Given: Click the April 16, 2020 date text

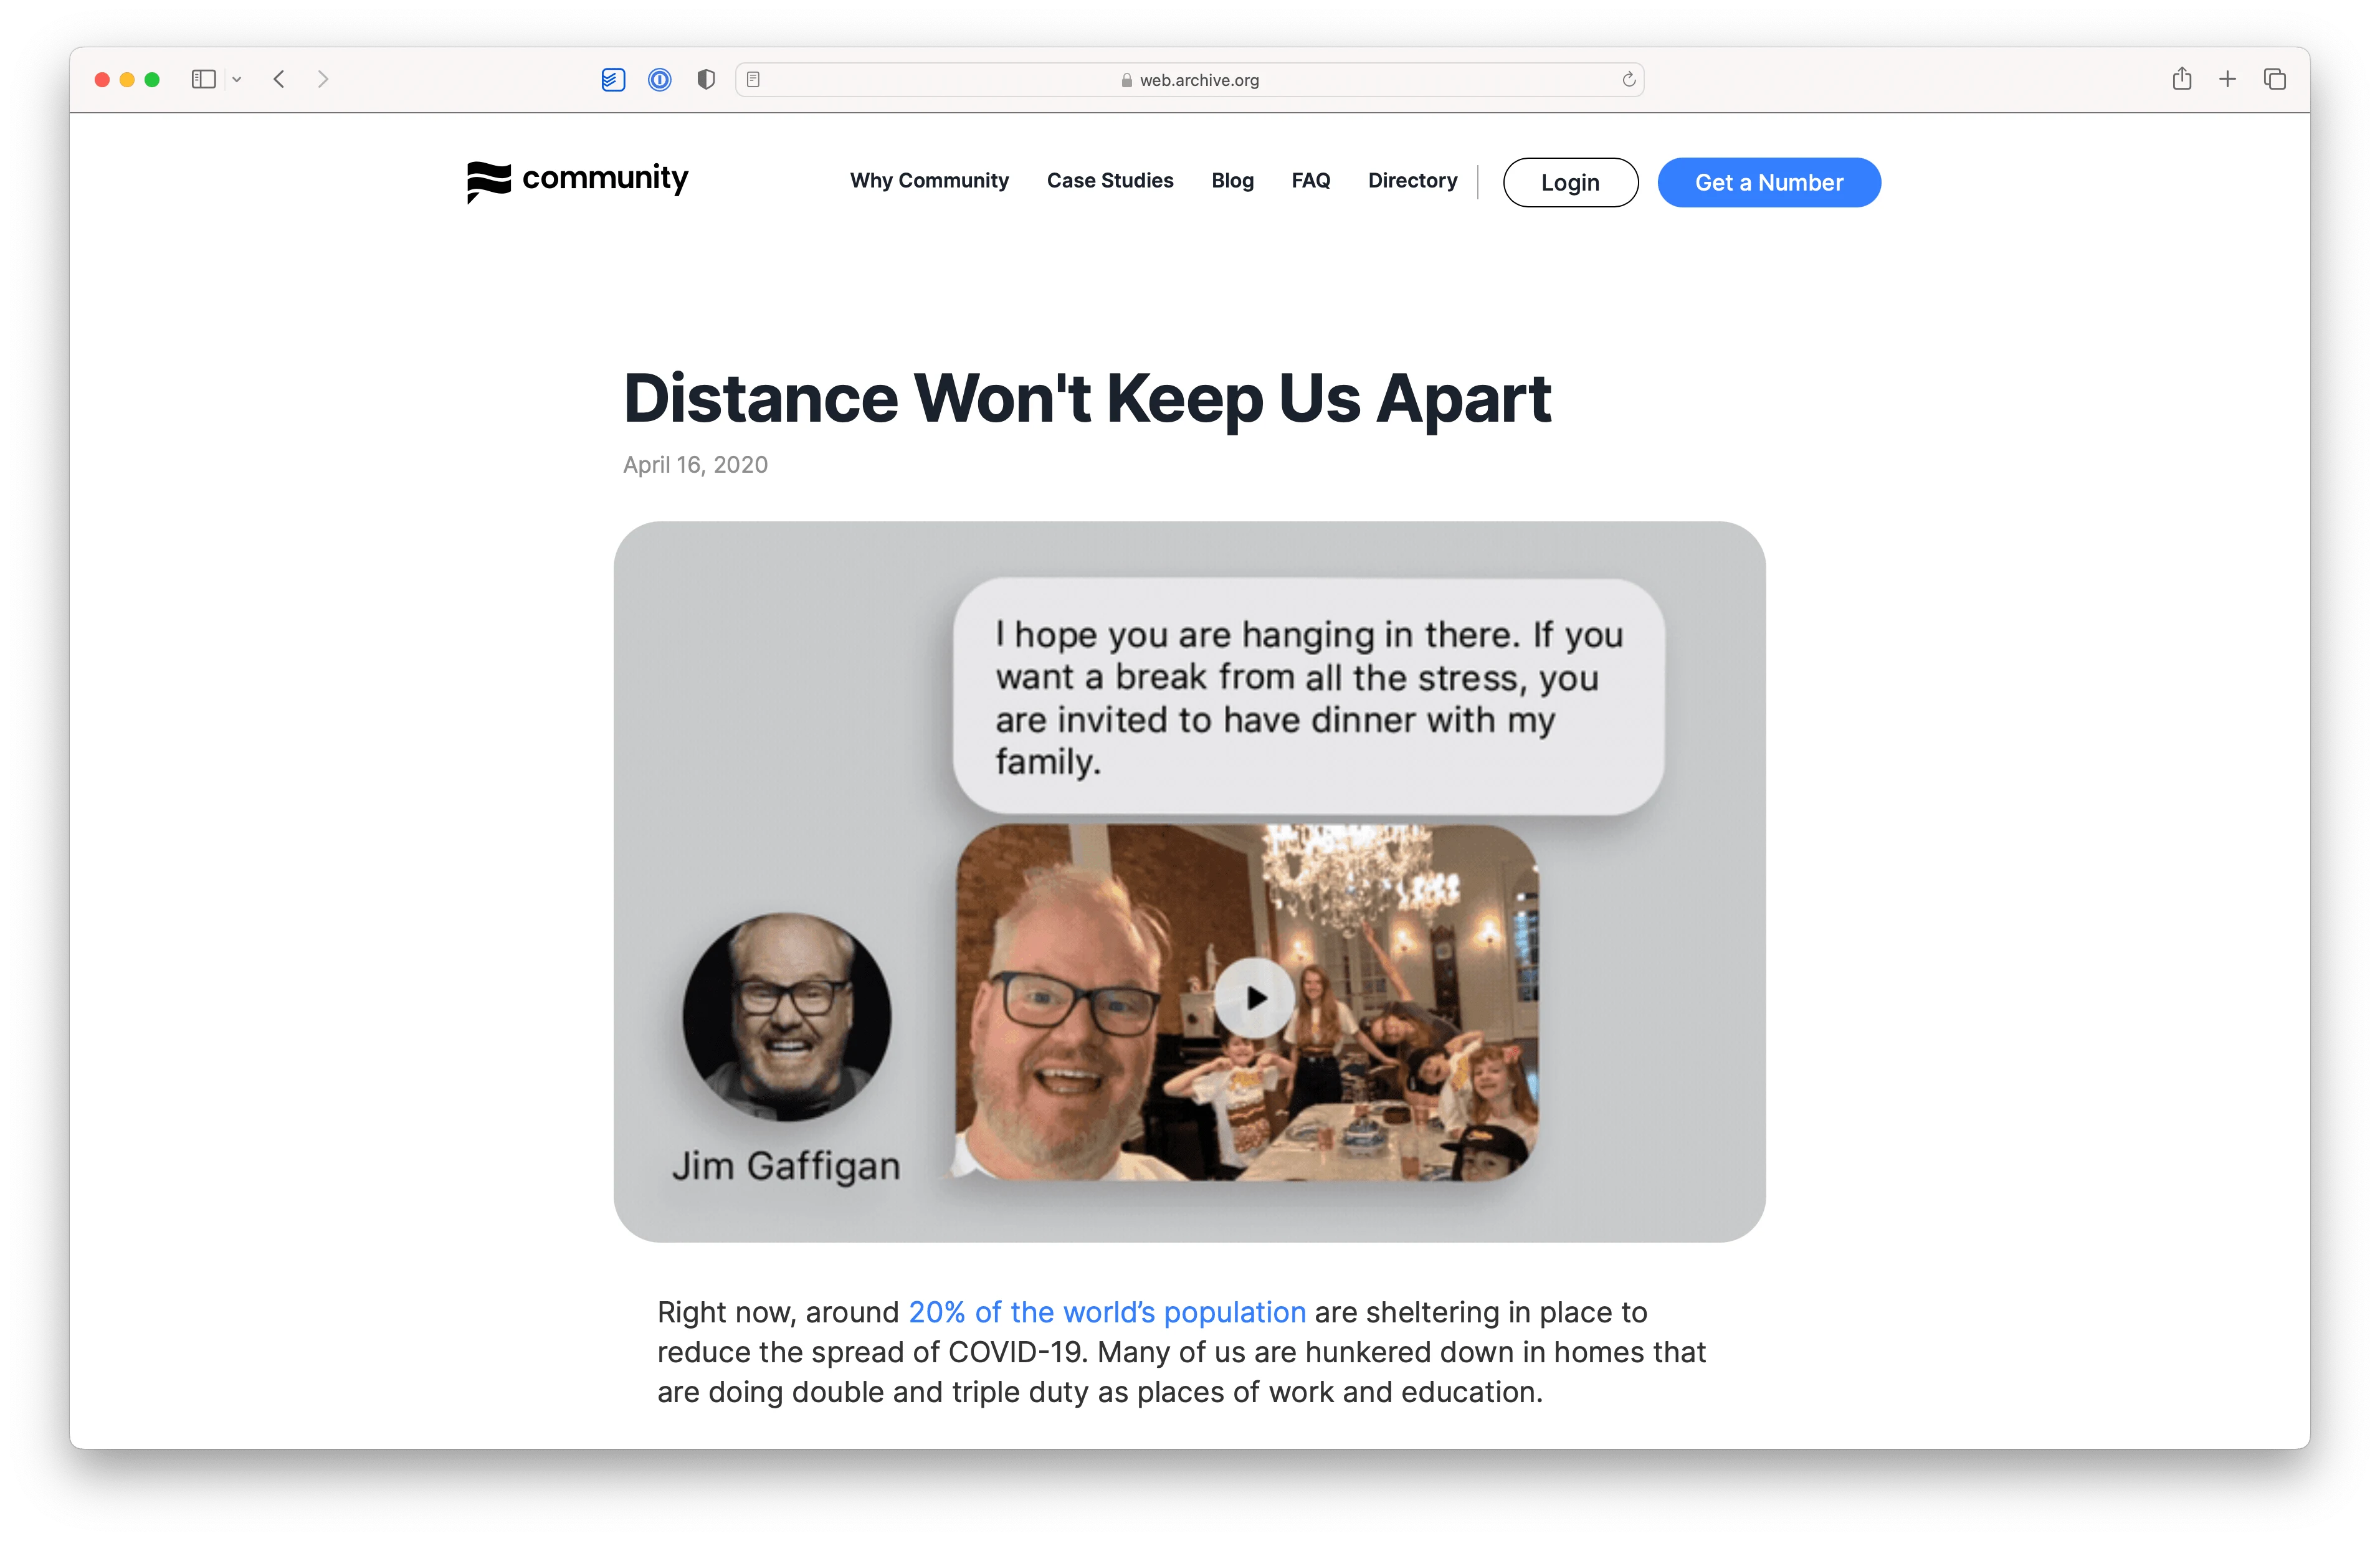Looking at the screenshot, I should point(695,465).
